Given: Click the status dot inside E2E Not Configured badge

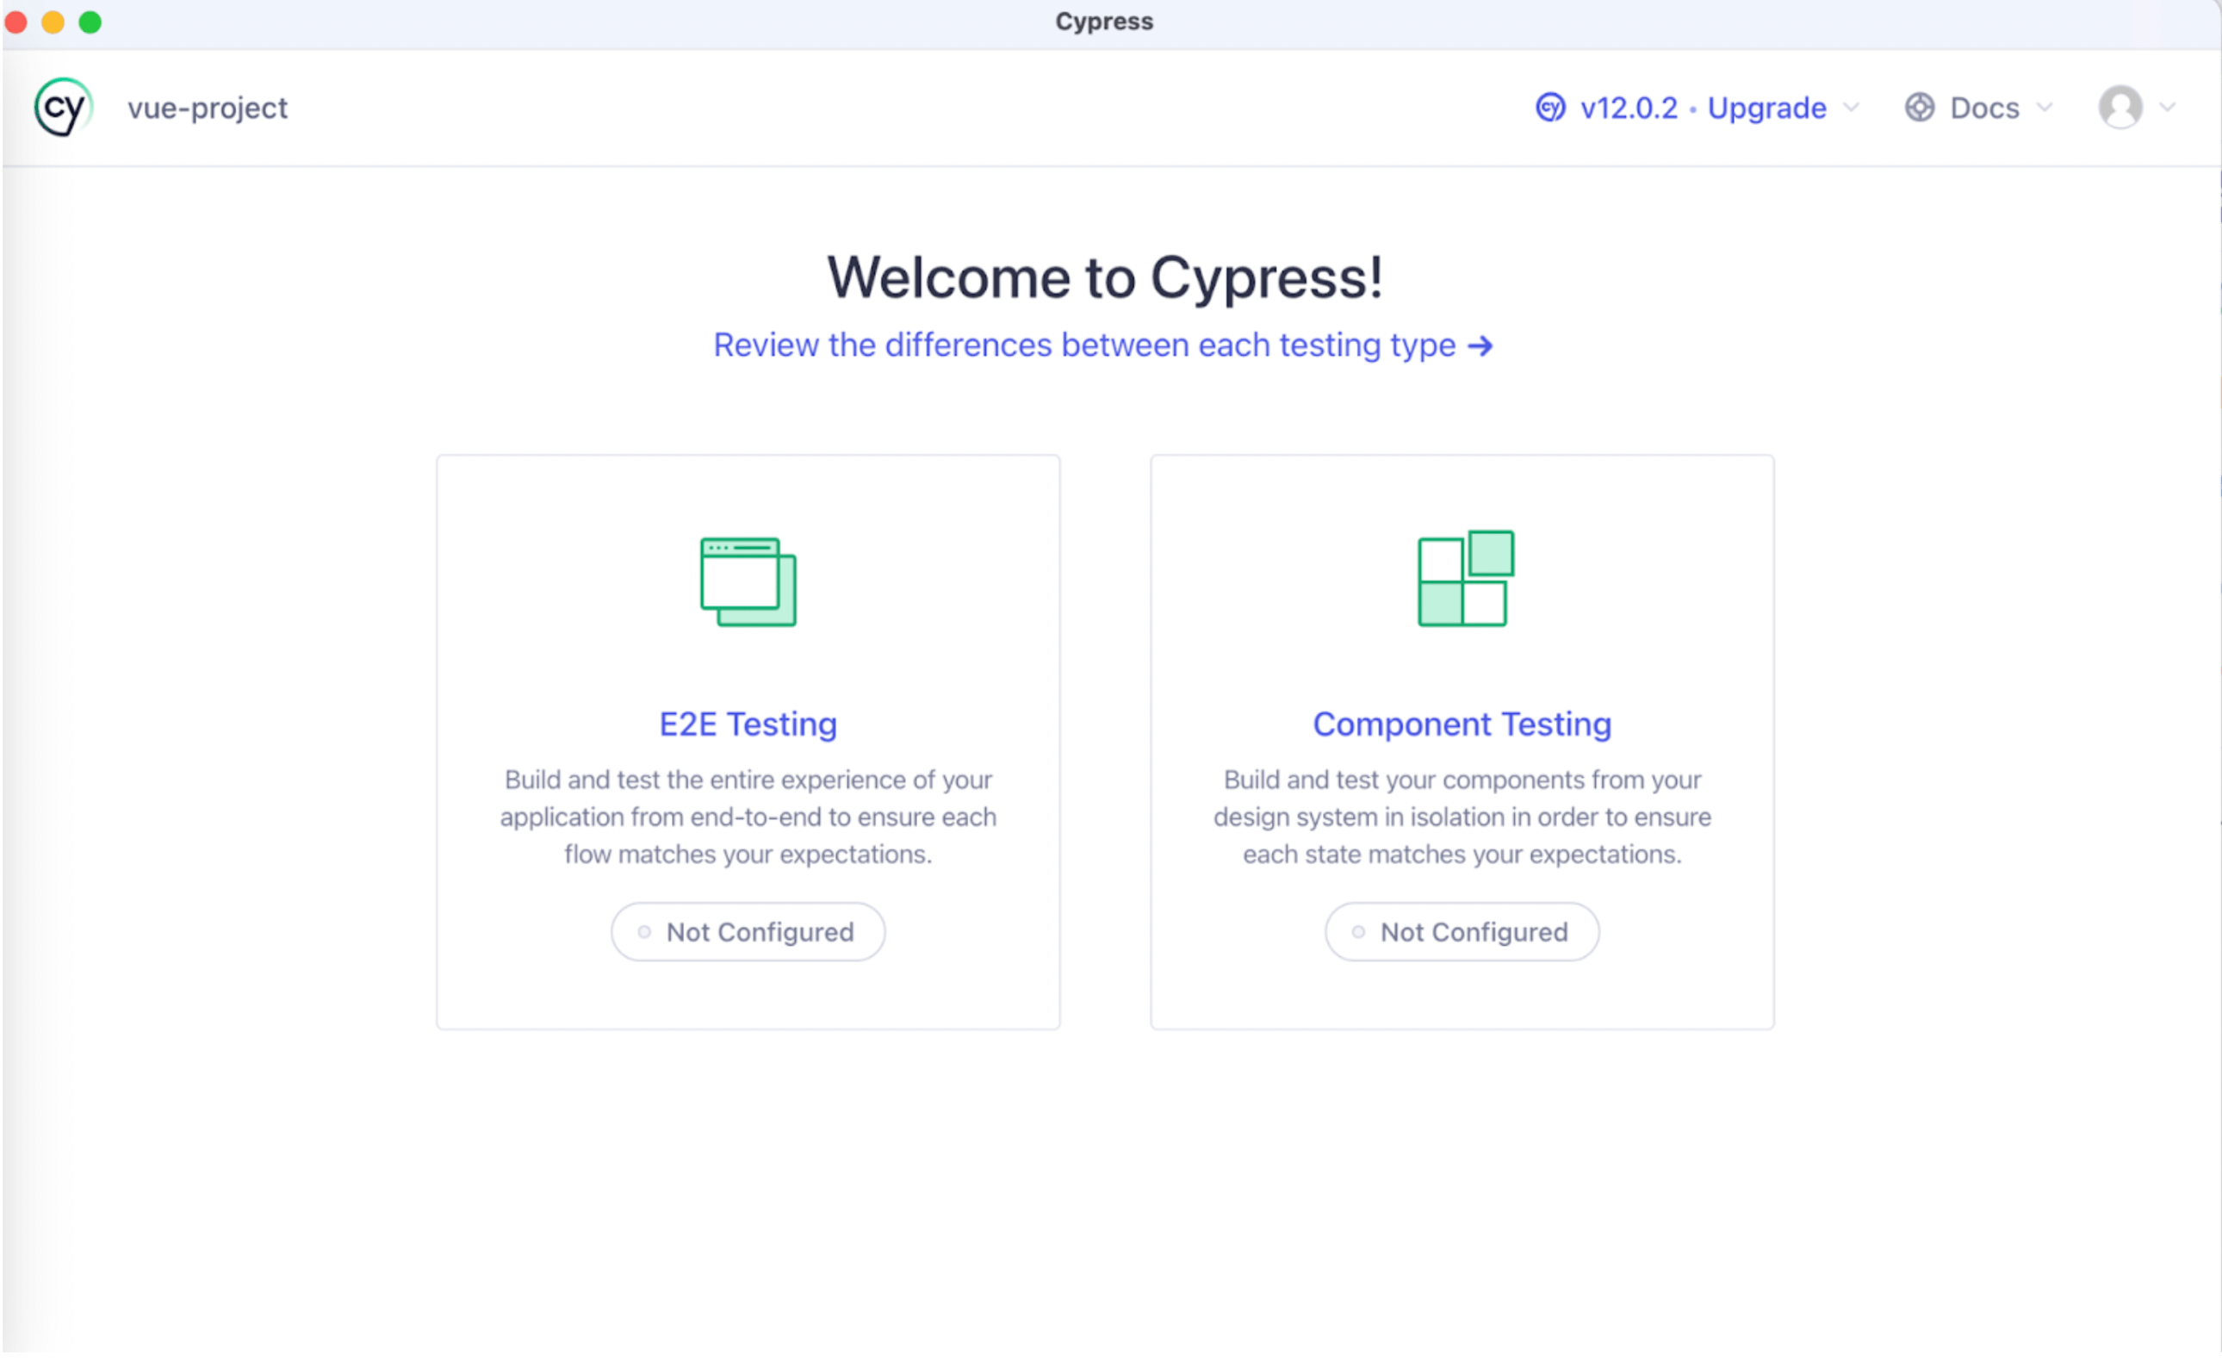Looking at the screenshot, I should click(643, 932).
